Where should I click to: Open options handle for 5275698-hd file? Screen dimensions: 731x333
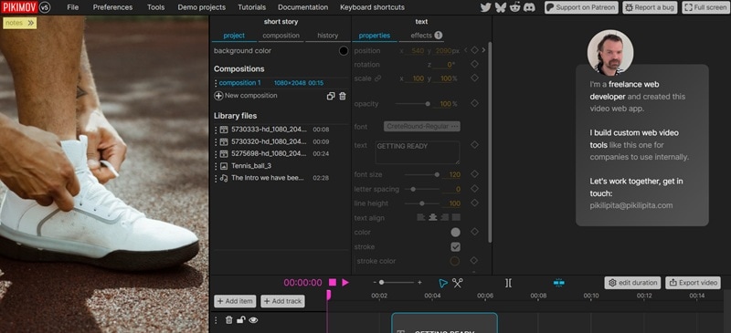pos(216,153)
